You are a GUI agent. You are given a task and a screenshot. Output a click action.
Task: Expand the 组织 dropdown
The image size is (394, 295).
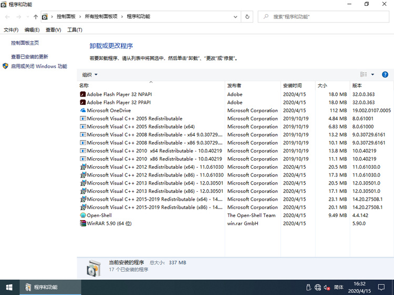pyautogui.click(x=90, y=75)
